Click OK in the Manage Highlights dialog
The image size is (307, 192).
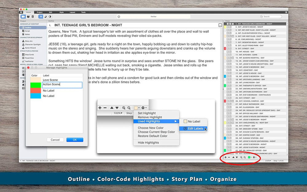coord(75,139)
